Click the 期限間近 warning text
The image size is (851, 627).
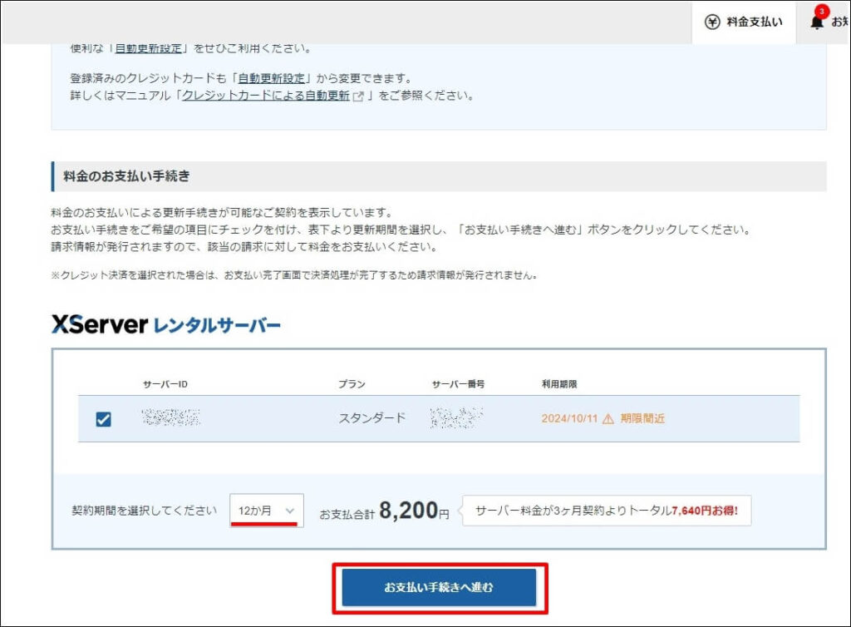click(642, 418)
